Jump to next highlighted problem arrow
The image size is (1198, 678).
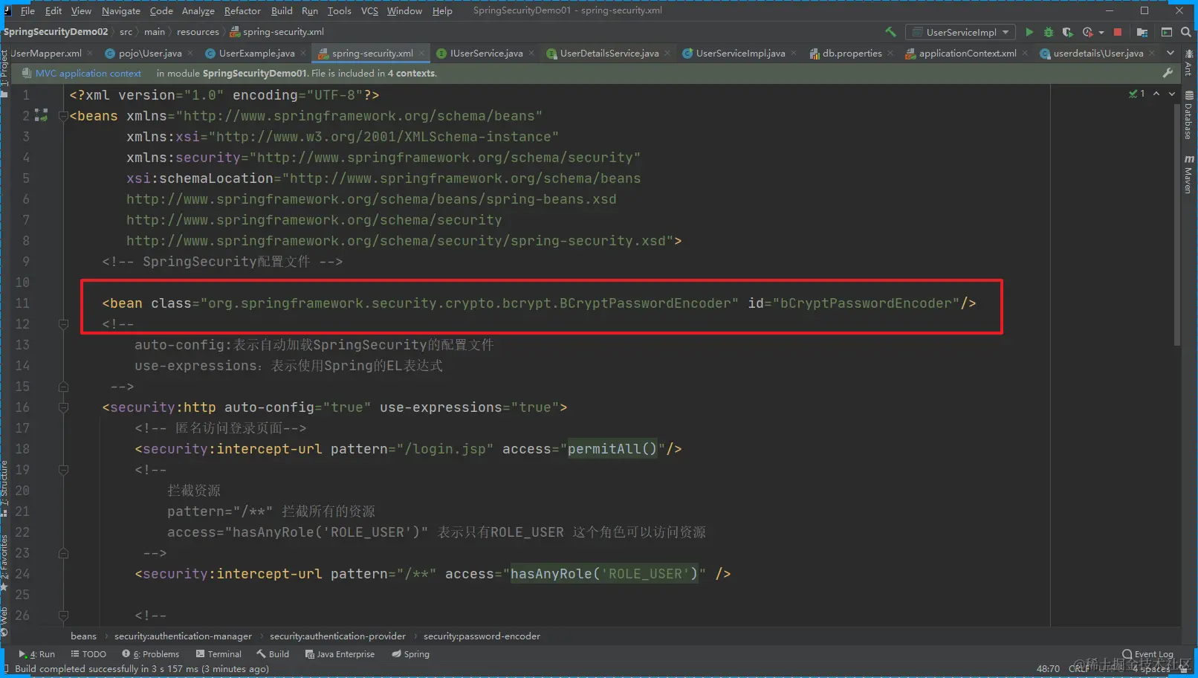pos(1172,94)
